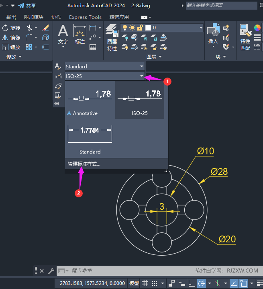The width and height of the screenshot is (263, 289).
Task: Click 管理标注样式... to manage dimension styles
Action: [84, 164]
